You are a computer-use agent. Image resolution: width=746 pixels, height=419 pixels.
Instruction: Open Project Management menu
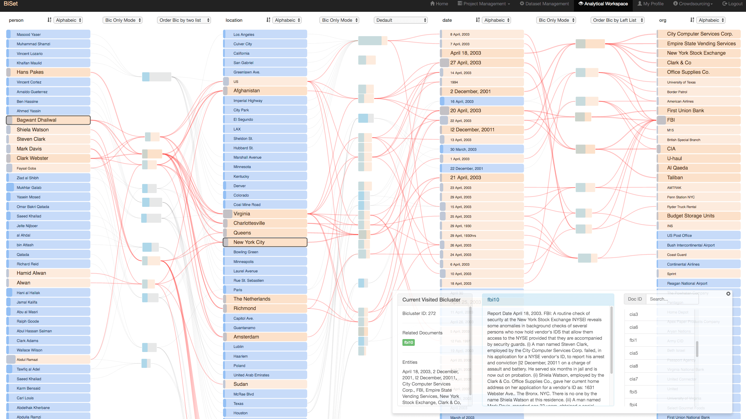coord(484,4)
